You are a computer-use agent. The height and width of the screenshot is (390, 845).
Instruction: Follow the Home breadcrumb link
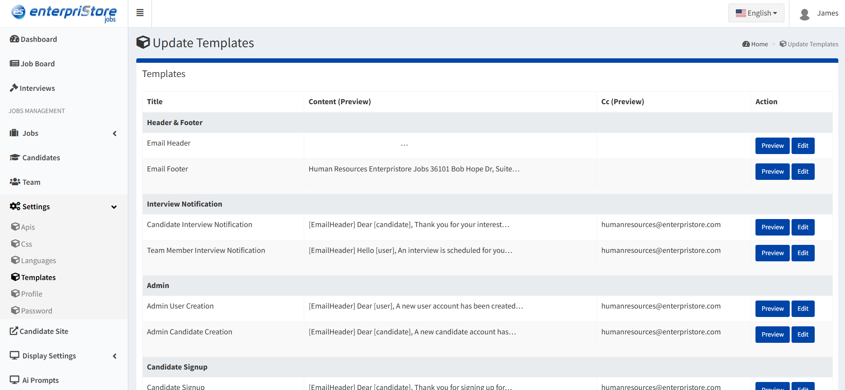pos(759,44)
